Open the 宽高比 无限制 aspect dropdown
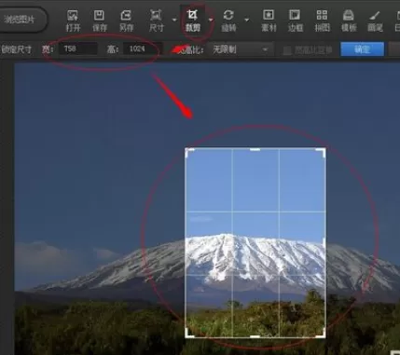The width and height of the screenshot is (400, 355). pos(241,49)
